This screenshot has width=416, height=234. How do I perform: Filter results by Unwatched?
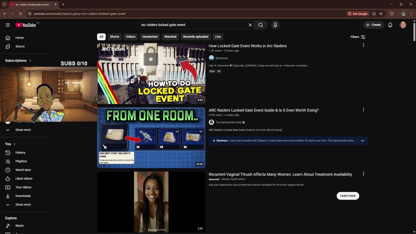pos(150,37)
